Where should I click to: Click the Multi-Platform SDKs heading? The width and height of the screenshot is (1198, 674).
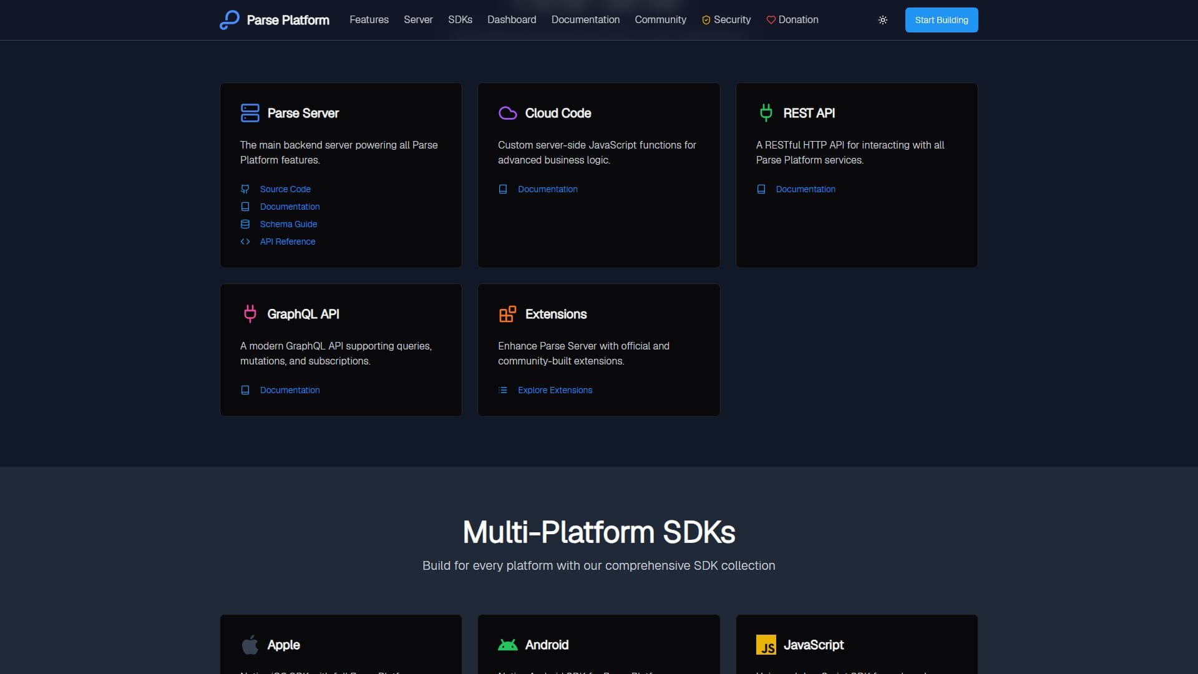pyautogui.click(x=599, y=532)
